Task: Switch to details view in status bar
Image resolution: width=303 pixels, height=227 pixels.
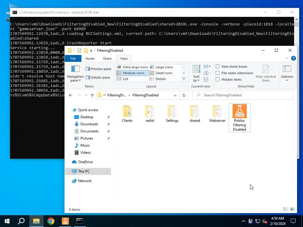Action: [x=286, y=209]
